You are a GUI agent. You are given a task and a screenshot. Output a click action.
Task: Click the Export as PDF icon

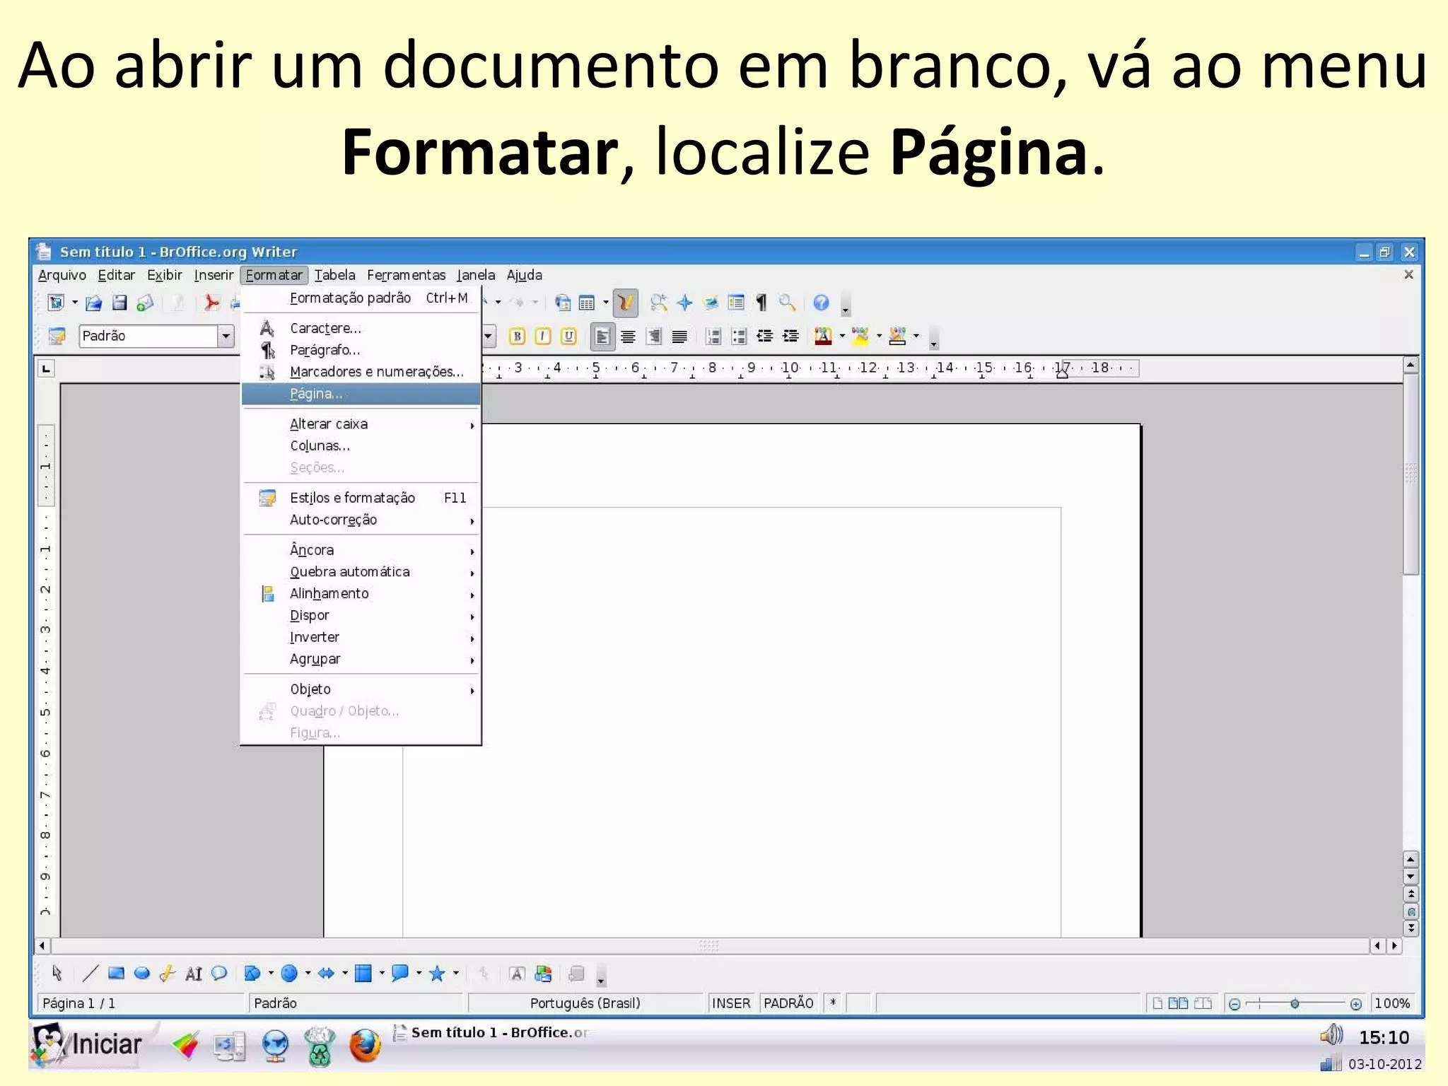(211, 303)
